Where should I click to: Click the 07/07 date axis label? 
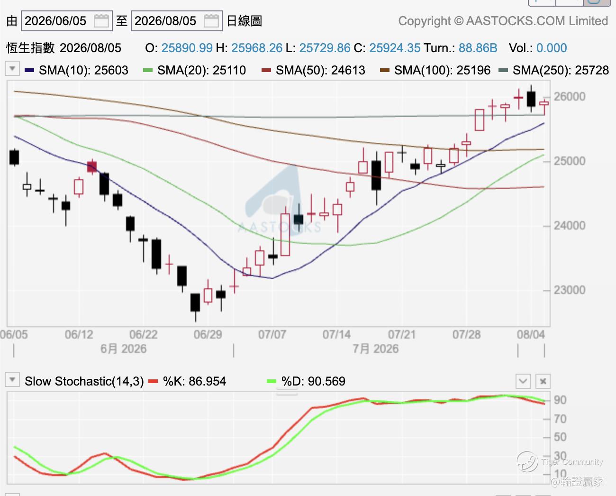(x=272, y=335)
